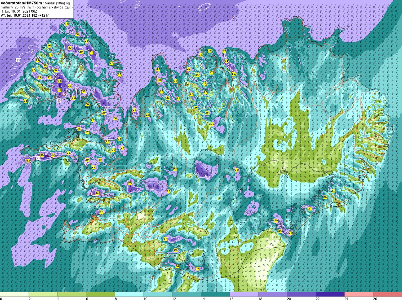The width and height of the screenshot is (402, 301).
Task: Click the legend scale value 4
Action: [x=58, y=299]
